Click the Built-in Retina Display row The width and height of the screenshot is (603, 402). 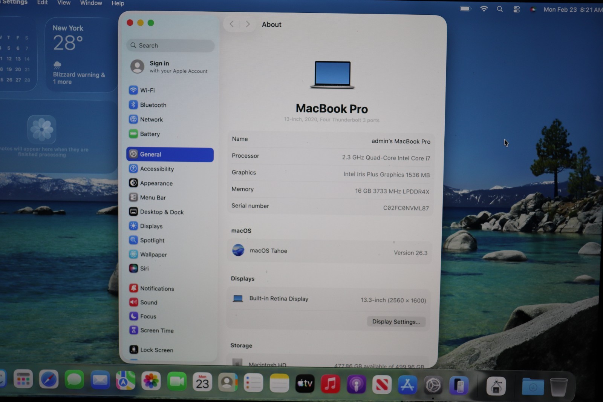(x=329, y=299)
